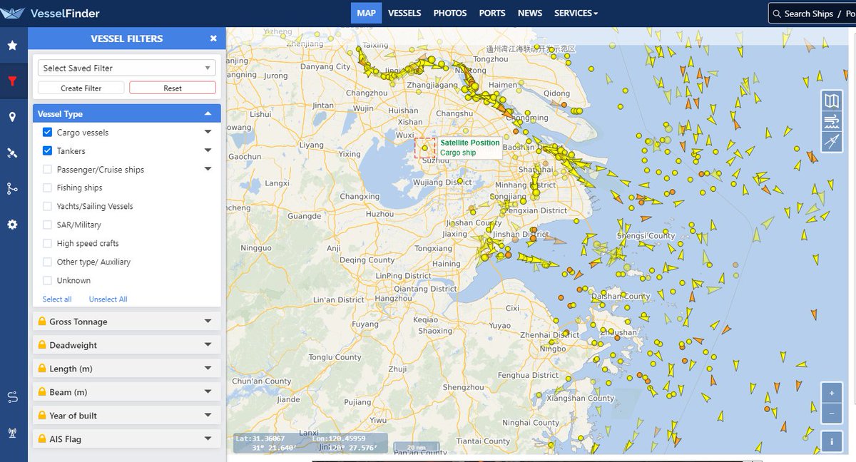Click the Reset button
The image size is (856, 462).
173,88
